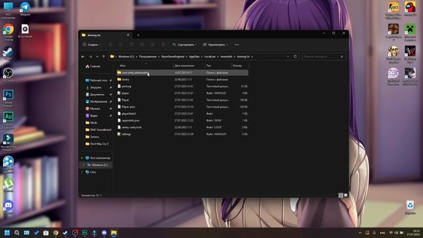Unpin Документы via its pin icon
423x238 pixels.
click(110, 95)
